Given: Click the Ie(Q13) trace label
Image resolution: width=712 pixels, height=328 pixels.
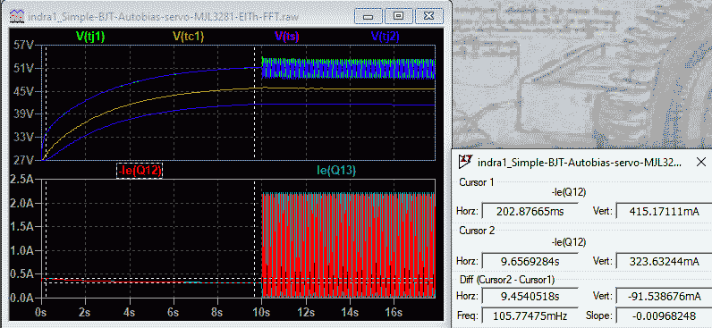Looking at the screenshot, I should pos(336,171).
